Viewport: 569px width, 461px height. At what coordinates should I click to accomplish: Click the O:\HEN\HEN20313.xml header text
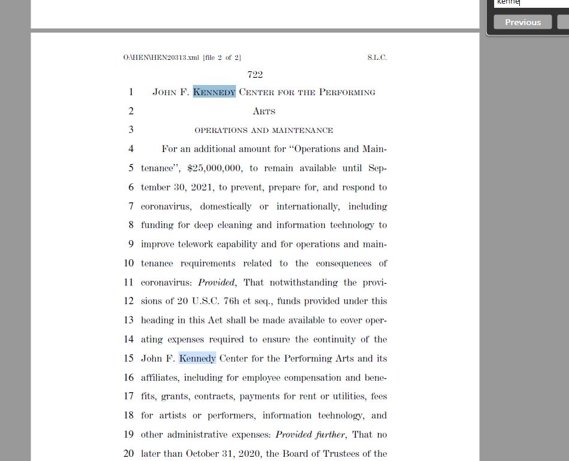pos(161,57)
